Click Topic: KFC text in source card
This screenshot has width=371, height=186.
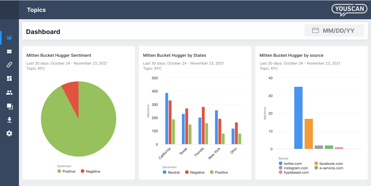click(x=269, y=69)
